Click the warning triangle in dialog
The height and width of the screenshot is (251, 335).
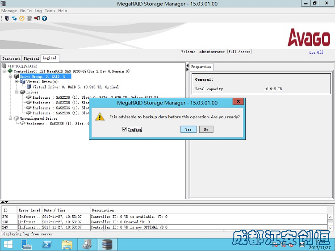tap(100, 117)
